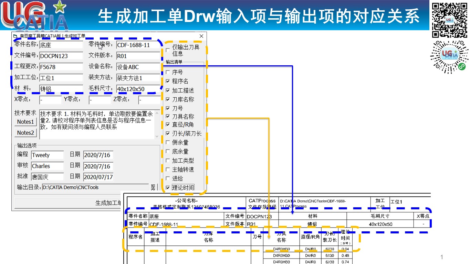
Task: Click the 零件编号 field CDF-1688-11
Action: 138,45
